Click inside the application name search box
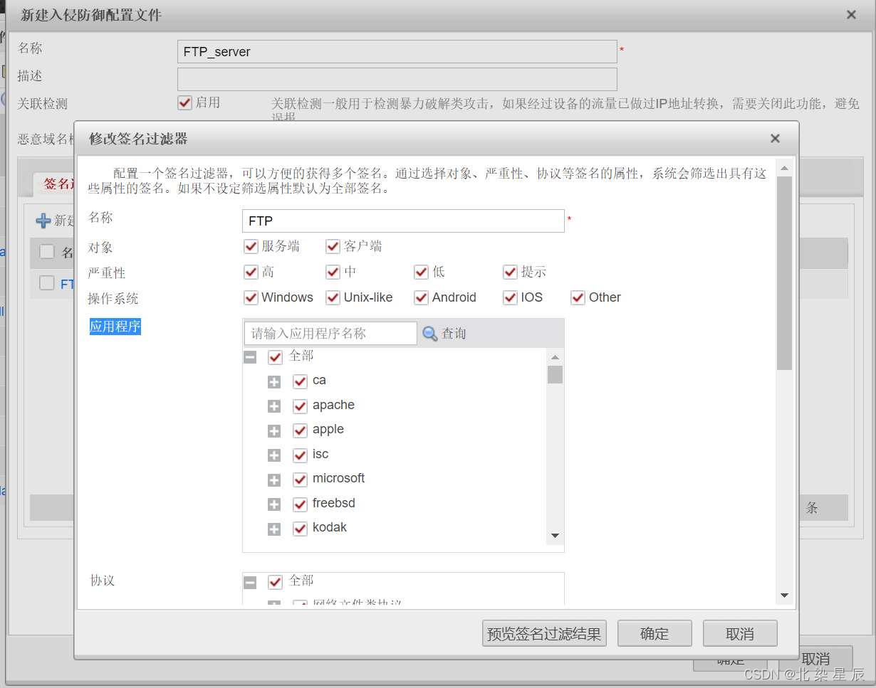The width and height of the screenshot is (876, 688). [329, 333]
